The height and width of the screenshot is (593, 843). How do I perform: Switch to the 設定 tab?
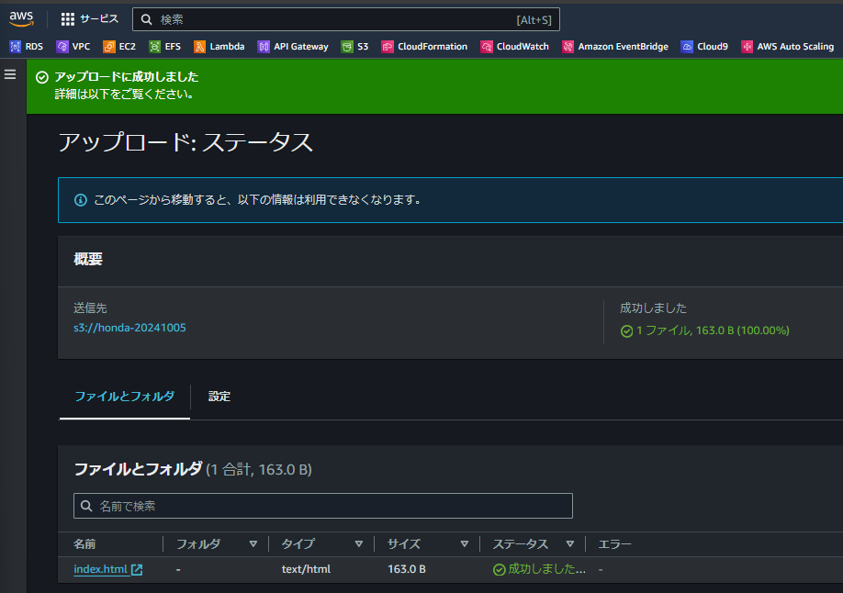click(219, 397)
